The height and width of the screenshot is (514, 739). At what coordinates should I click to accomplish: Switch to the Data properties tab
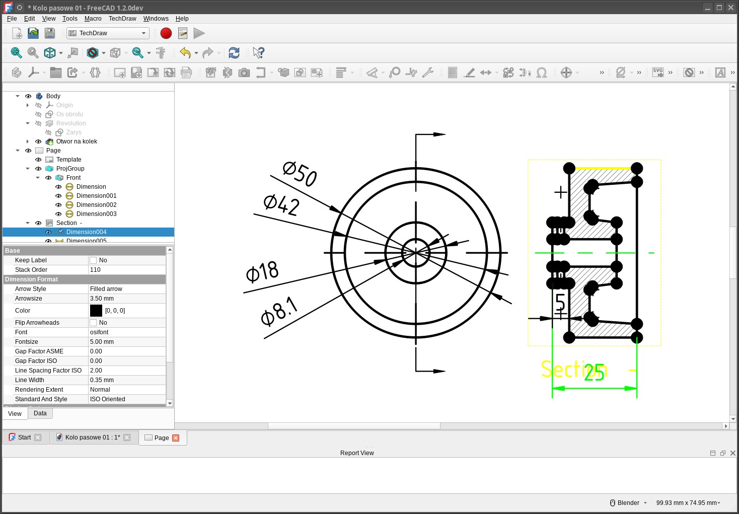click(x=40, y=413)
